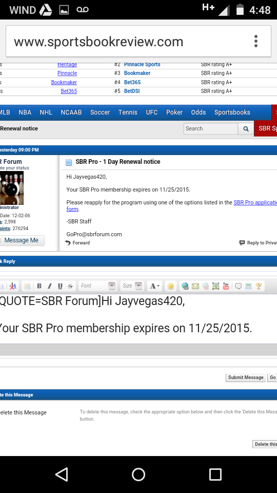Toggle italic formatting
The width and height of the screenshot is (277, 493).
click(x=50, y=286)
